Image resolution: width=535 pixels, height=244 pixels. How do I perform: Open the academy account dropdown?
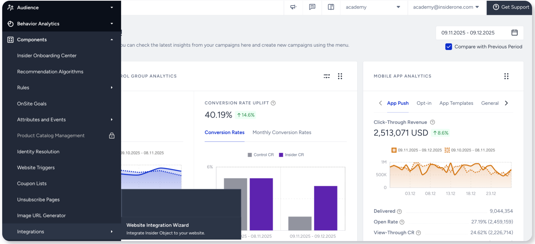(x=373, y=7)
